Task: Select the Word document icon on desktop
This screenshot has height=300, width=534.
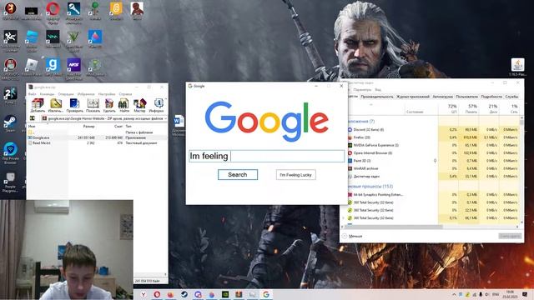Action: (179, 125)
